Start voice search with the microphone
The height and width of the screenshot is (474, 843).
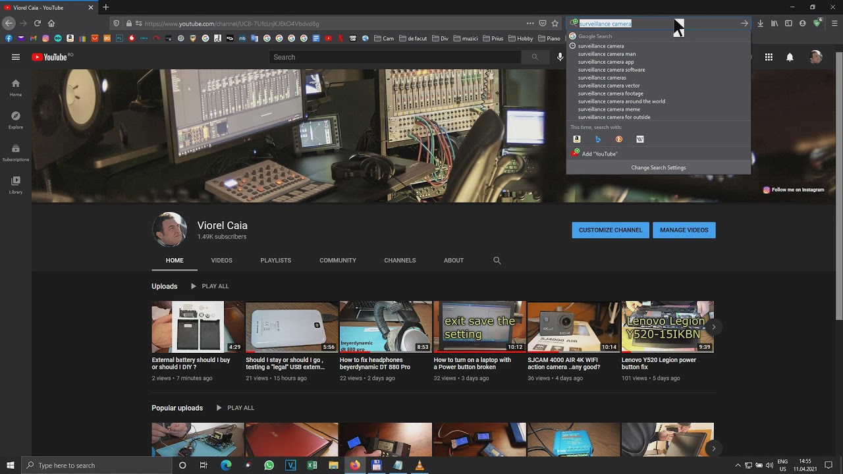[560, 57]
